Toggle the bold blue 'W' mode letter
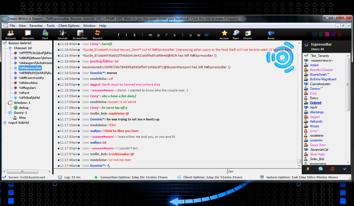This screenshot has height=206, width=354. pyautogui.click(x=207, y=35)
